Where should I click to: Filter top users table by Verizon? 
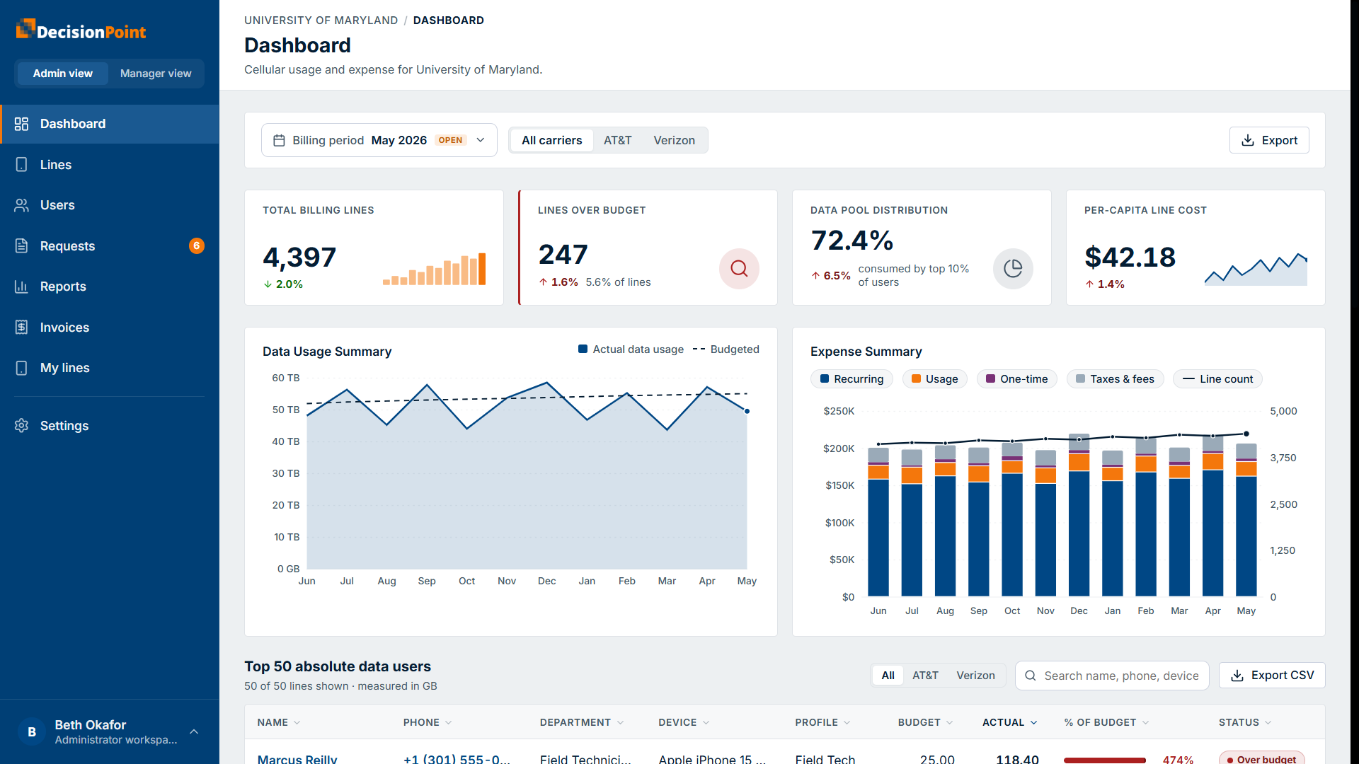coord(975,676)
